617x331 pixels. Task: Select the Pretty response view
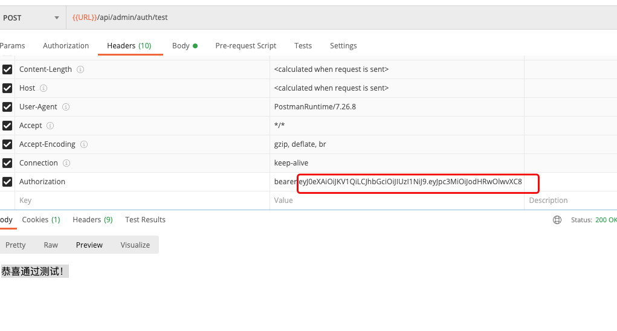[x=16, y=245]
